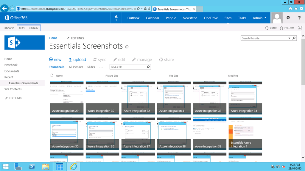Launch PowerShell from the taskbar
This screenshot has width=305, height=171.
coord(32,167)
